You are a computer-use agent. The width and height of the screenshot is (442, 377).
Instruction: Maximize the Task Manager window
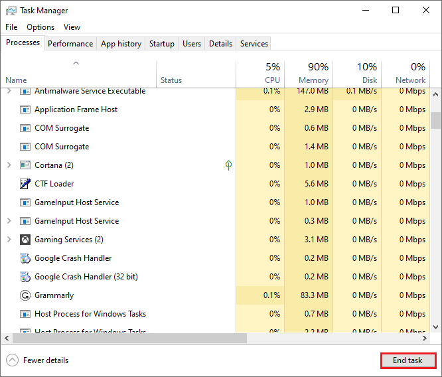396,11
